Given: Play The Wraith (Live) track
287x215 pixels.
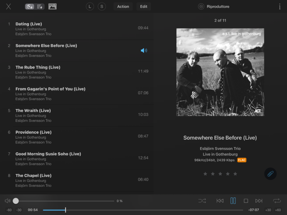Looking at the screenshot, I should (x=33, y=111).
